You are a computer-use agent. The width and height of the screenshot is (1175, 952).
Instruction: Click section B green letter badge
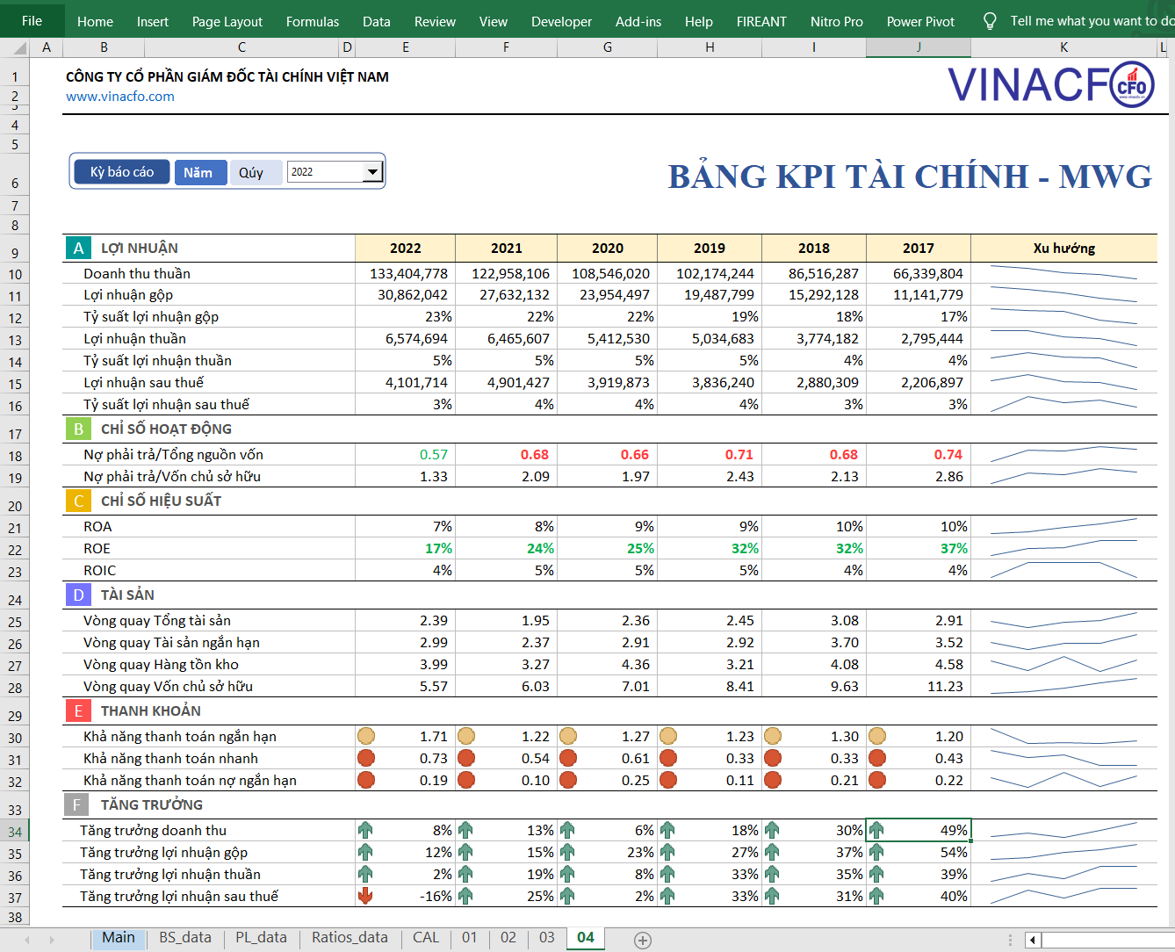click(x=78, y=429)
